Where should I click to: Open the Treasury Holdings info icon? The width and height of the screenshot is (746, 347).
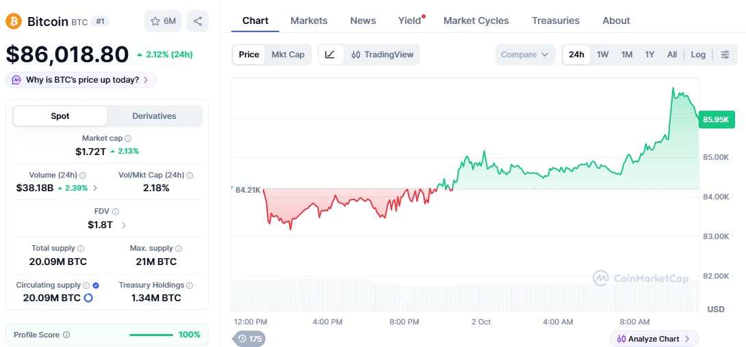click(x=190, y=286)
